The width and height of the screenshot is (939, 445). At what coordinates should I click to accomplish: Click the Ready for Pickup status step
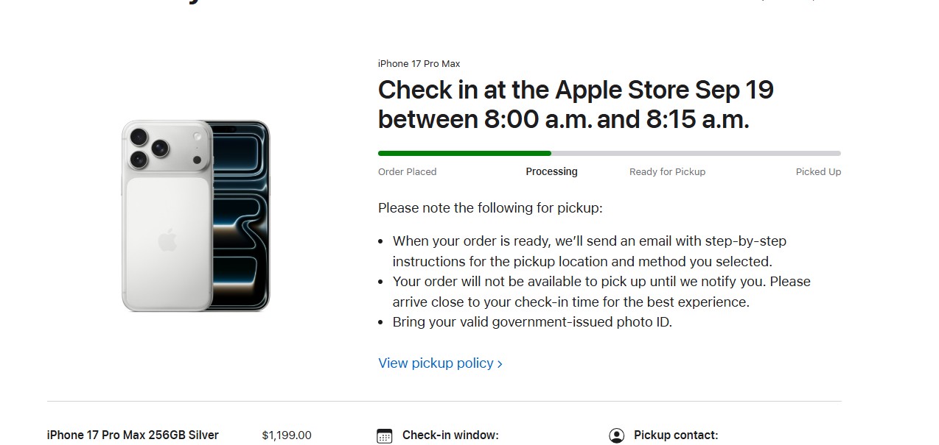tap(667, 172)
